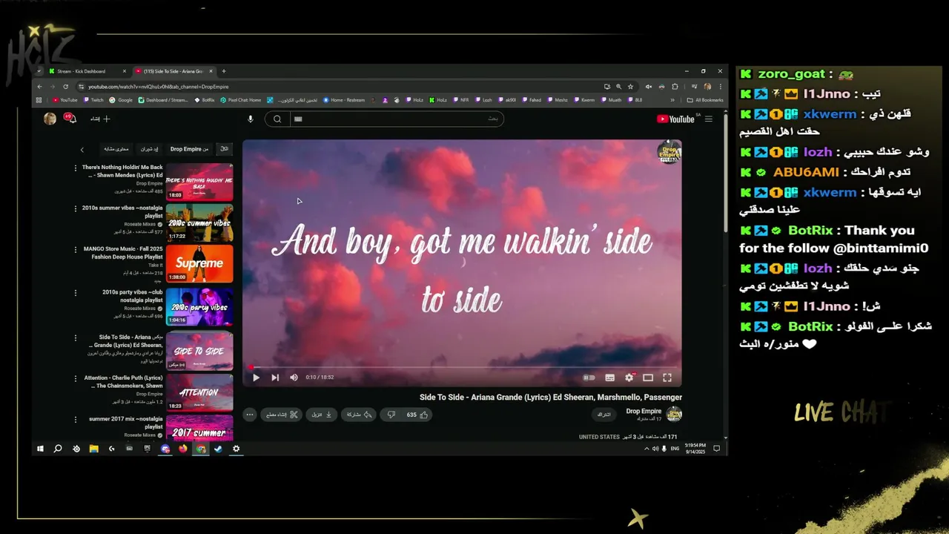Open Home - Restream bookmark
949x534 pixels.
point(344,100)
